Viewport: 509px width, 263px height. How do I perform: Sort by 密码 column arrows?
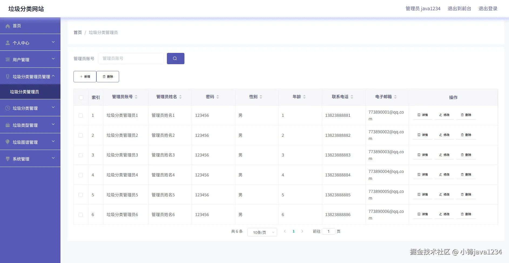pos(218,97)
